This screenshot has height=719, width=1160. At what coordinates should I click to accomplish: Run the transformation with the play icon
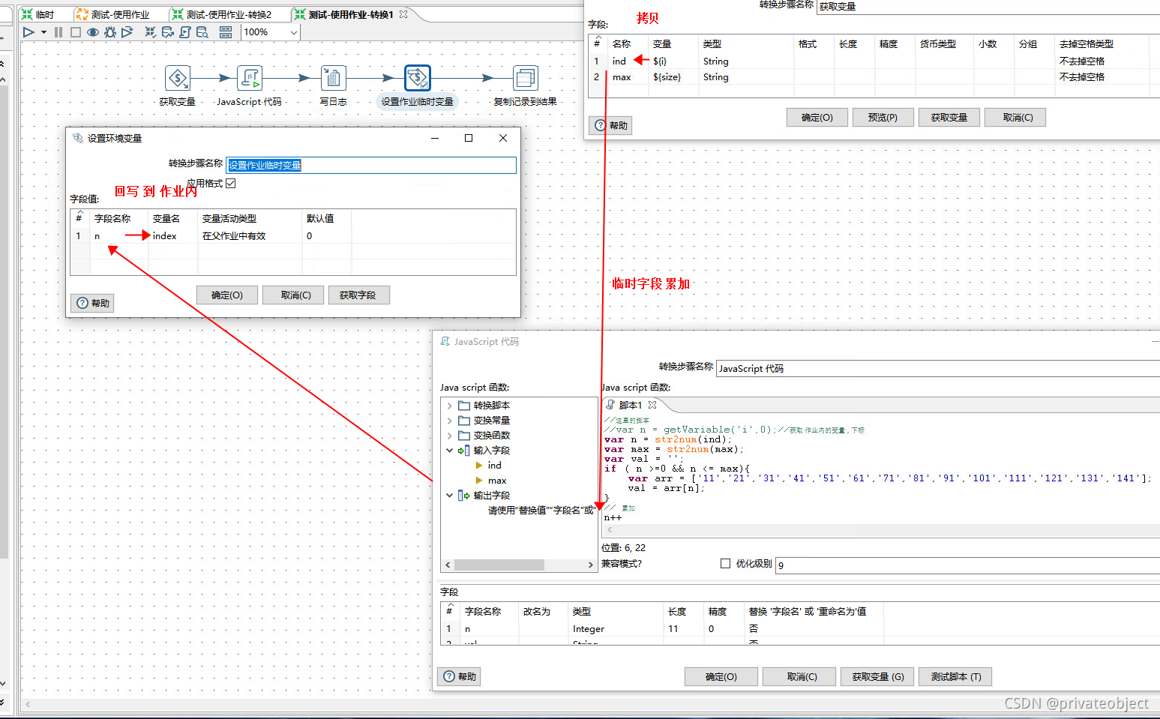28,32
